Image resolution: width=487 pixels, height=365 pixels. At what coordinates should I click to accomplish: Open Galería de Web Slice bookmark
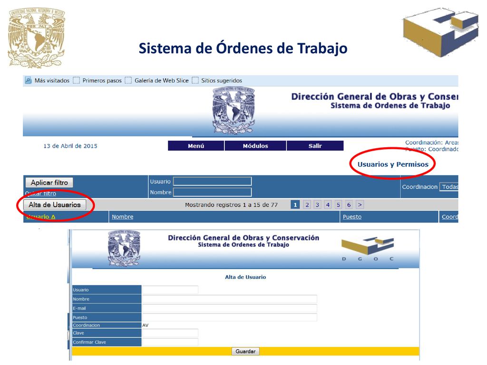click(157, 81)
